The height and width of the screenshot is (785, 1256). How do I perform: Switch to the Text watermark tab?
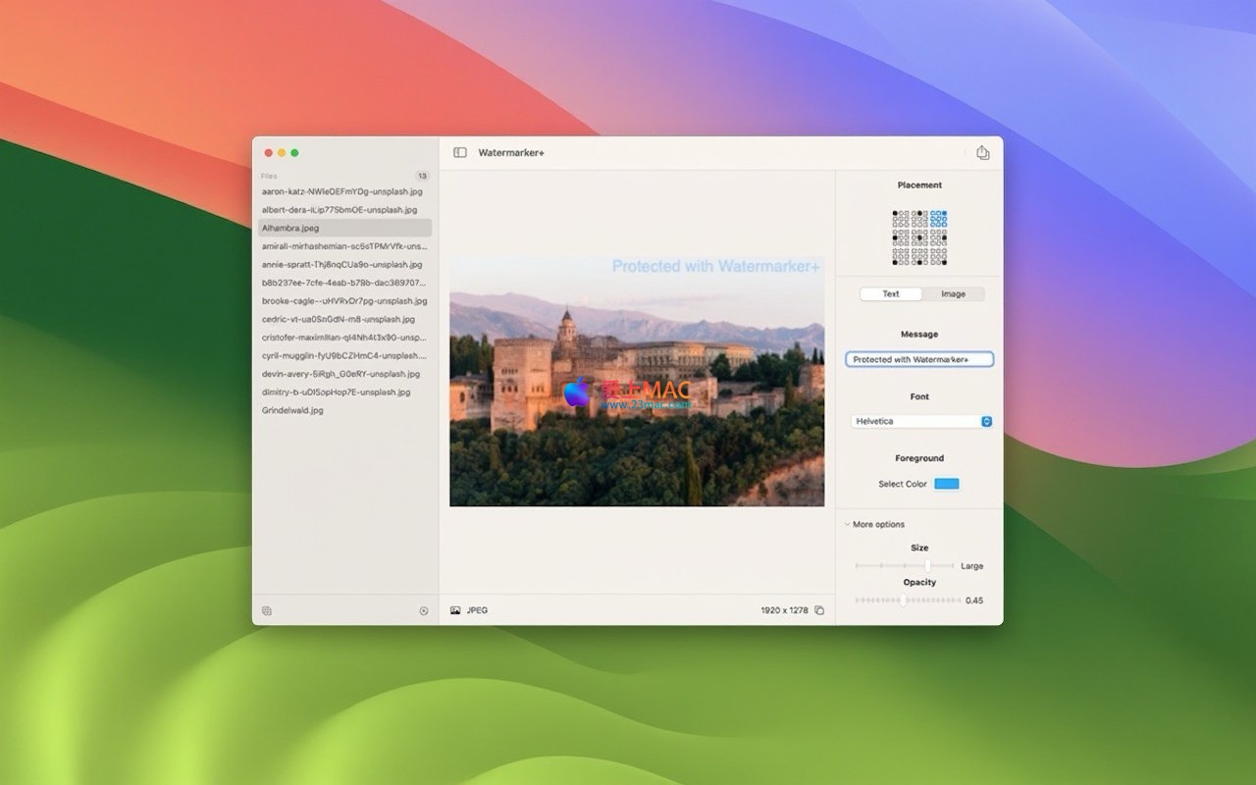point(890,294)
